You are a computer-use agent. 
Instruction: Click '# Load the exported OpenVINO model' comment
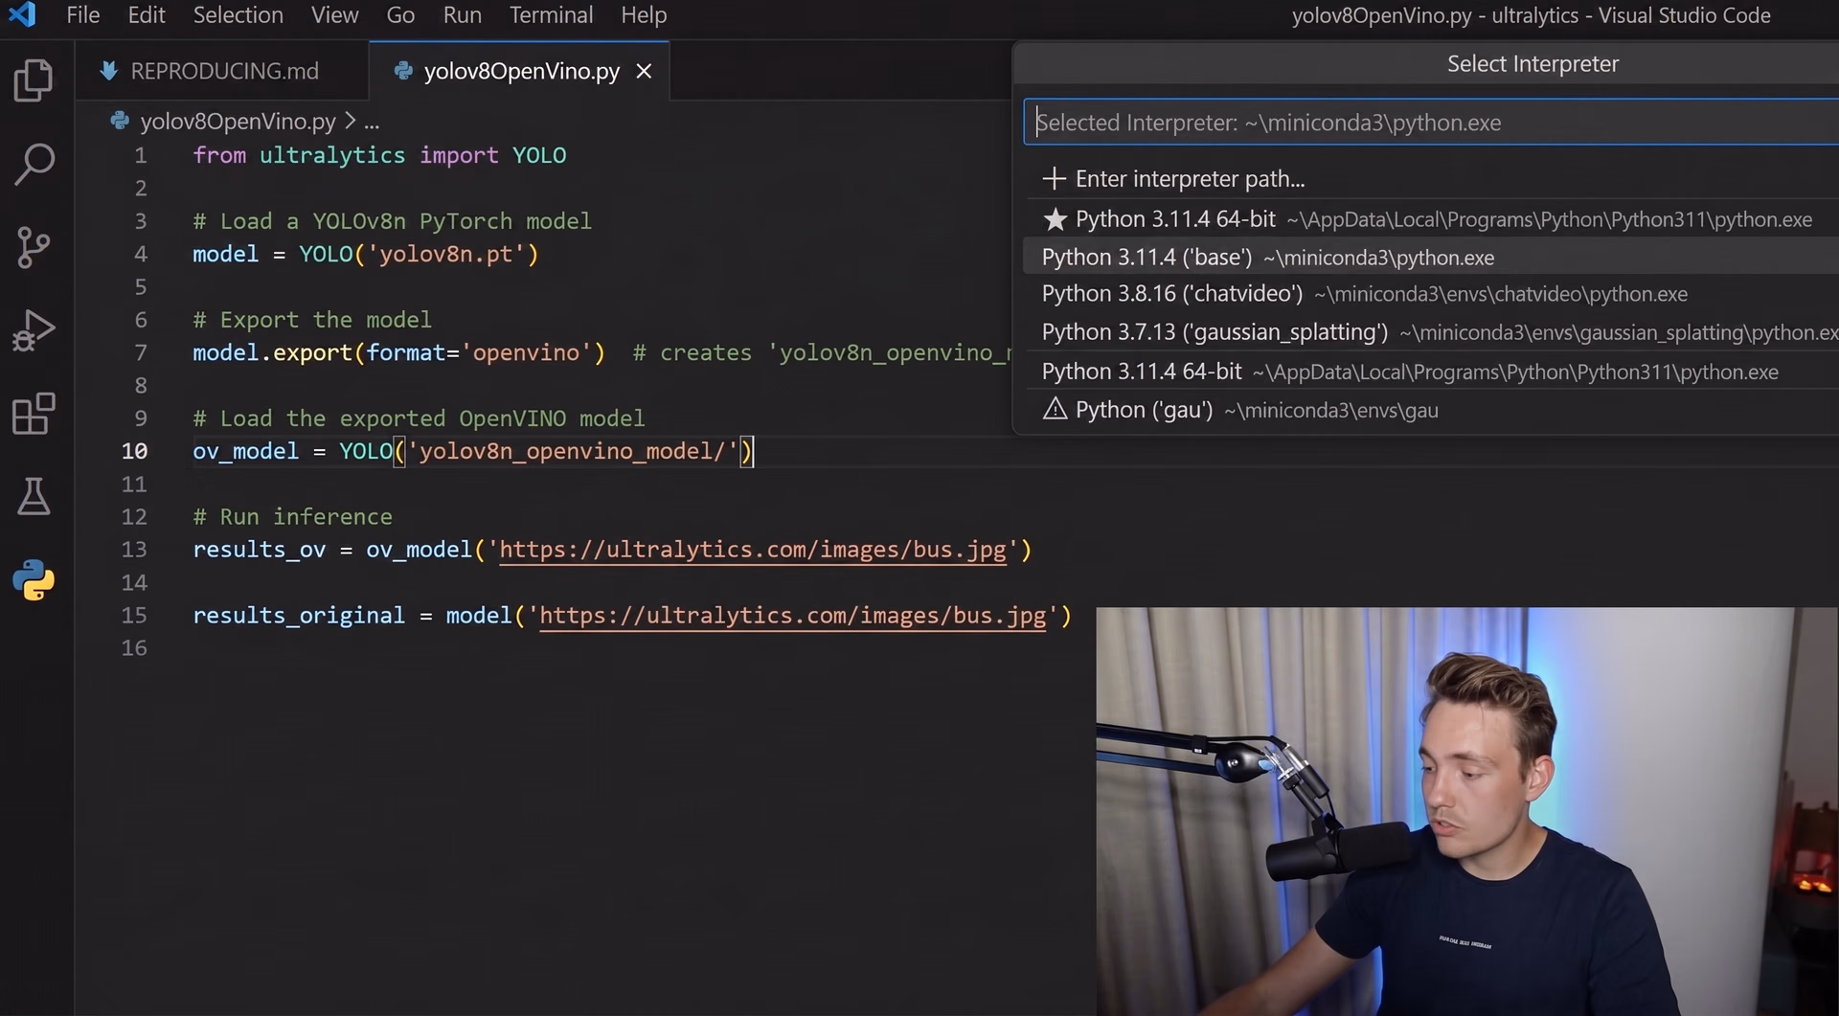419,418
